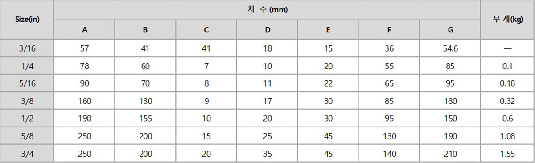Choose column header G
The image size is (535, 163).
450,30
